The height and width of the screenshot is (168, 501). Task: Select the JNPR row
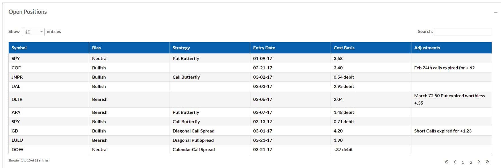250,77
